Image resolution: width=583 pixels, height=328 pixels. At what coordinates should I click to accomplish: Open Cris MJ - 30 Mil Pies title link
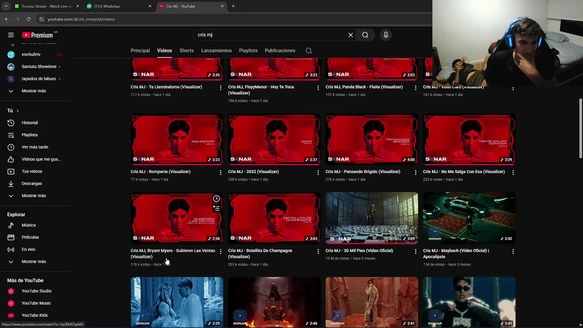tap(359, 251)
